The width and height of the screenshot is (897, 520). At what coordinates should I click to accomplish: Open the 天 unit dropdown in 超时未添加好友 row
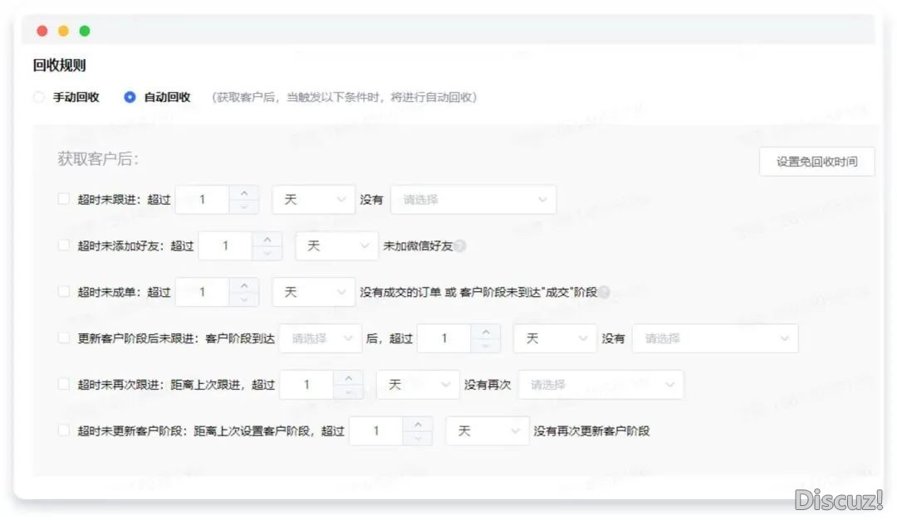[336, 245]
